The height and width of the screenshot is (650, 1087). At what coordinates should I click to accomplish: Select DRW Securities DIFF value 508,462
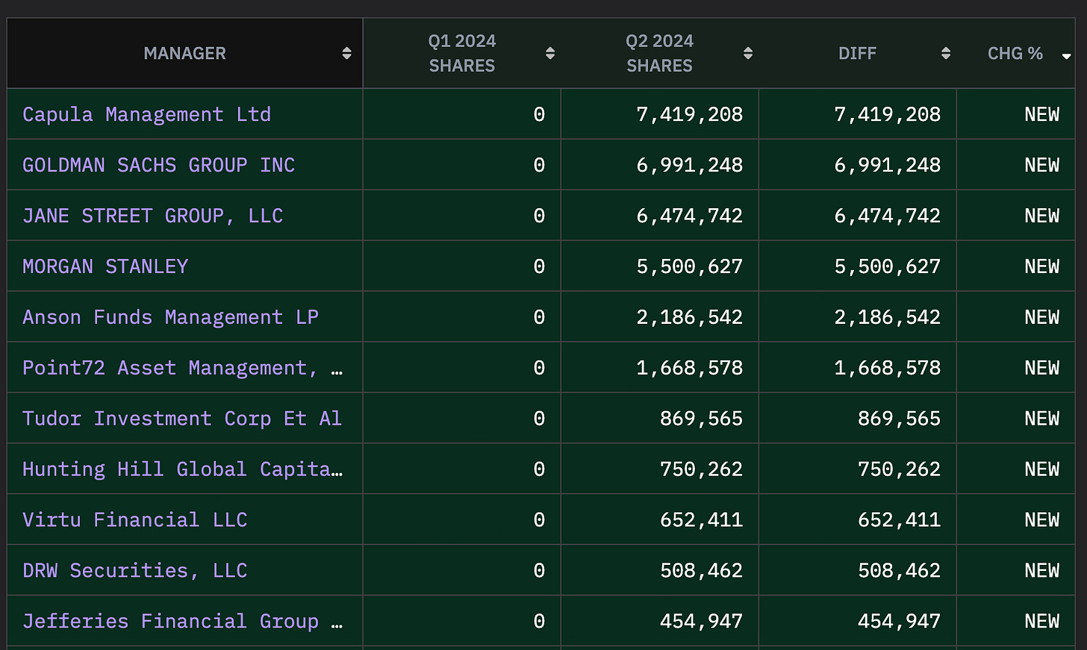[899, 571]
